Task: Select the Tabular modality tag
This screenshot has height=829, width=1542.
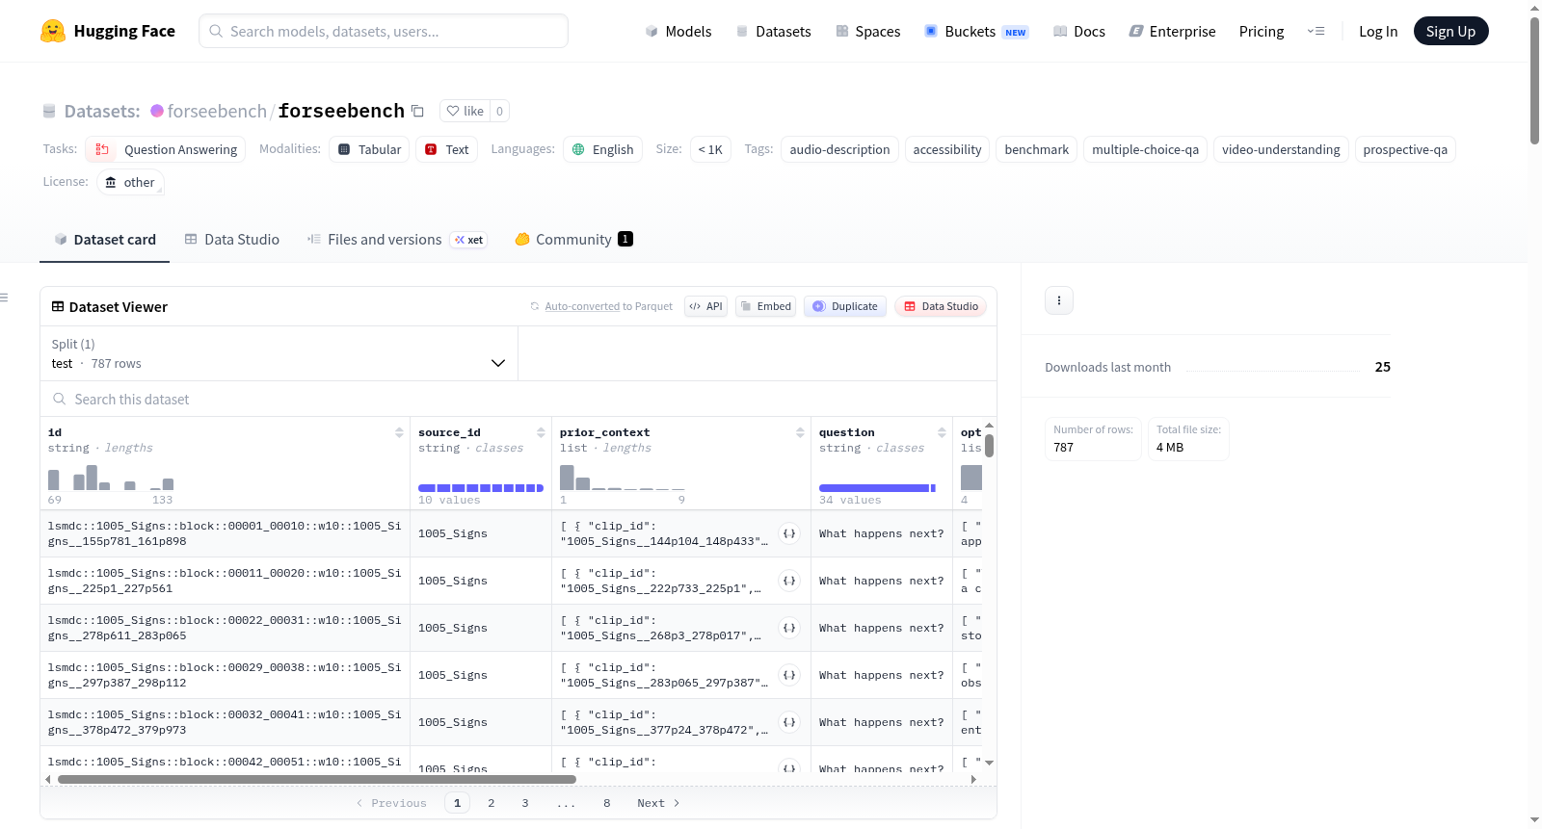Action: 369,149
